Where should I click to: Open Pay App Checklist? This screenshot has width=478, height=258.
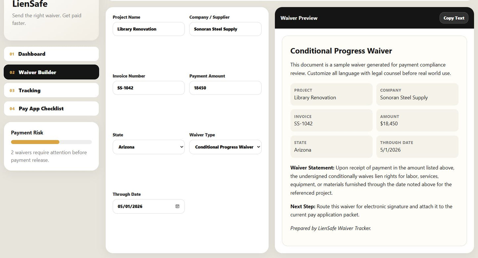pyautogui.click(x=51, y=109)
